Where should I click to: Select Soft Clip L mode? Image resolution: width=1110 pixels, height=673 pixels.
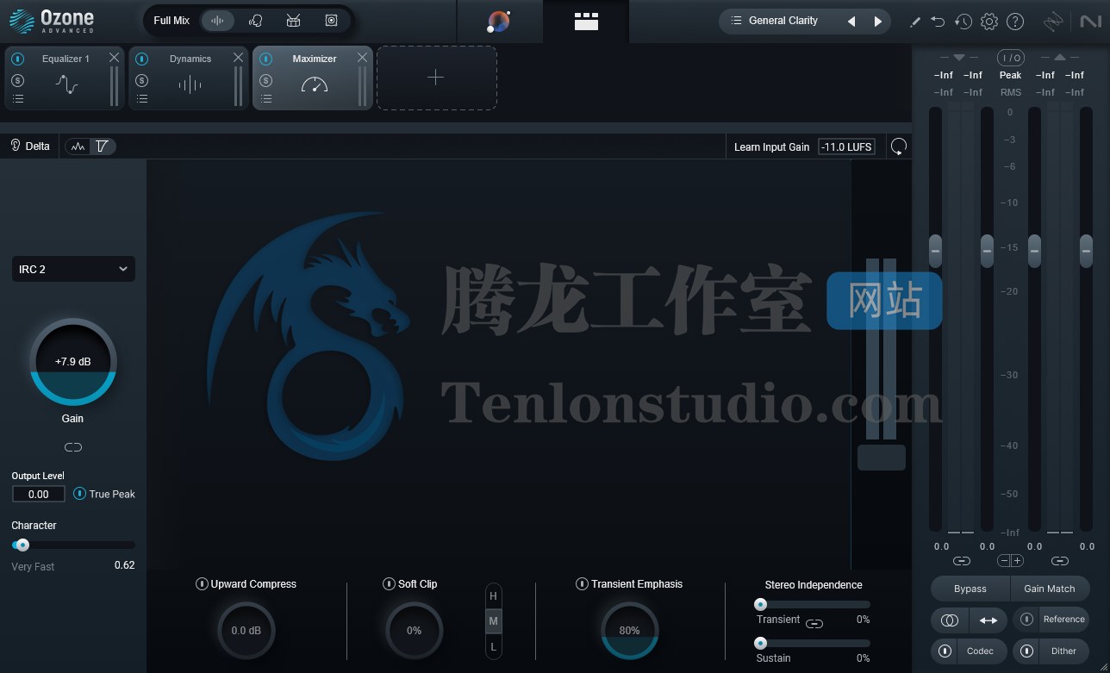pyautogui.click(x=494, y=646)
